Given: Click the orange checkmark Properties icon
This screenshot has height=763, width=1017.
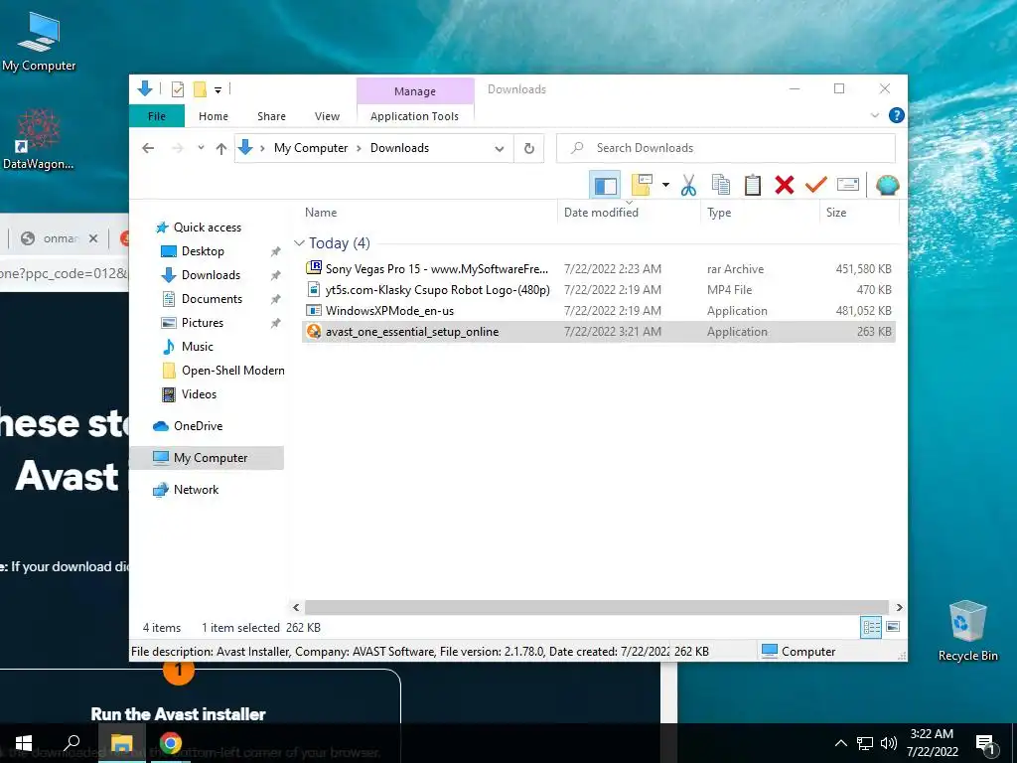Looking at the screenshot, I should point(816,186).
